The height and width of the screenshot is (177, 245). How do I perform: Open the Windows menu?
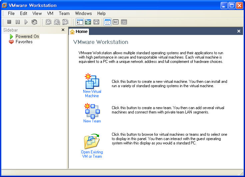tap(83, 13)
